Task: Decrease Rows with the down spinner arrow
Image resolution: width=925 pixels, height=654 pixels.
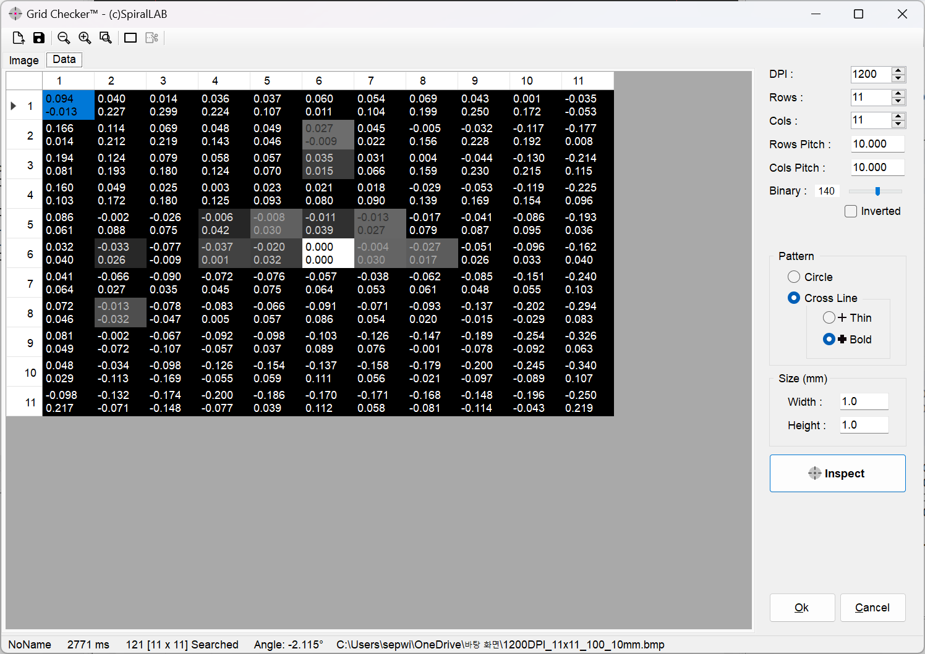Action: pyautogui.click(x=898, y=101)
